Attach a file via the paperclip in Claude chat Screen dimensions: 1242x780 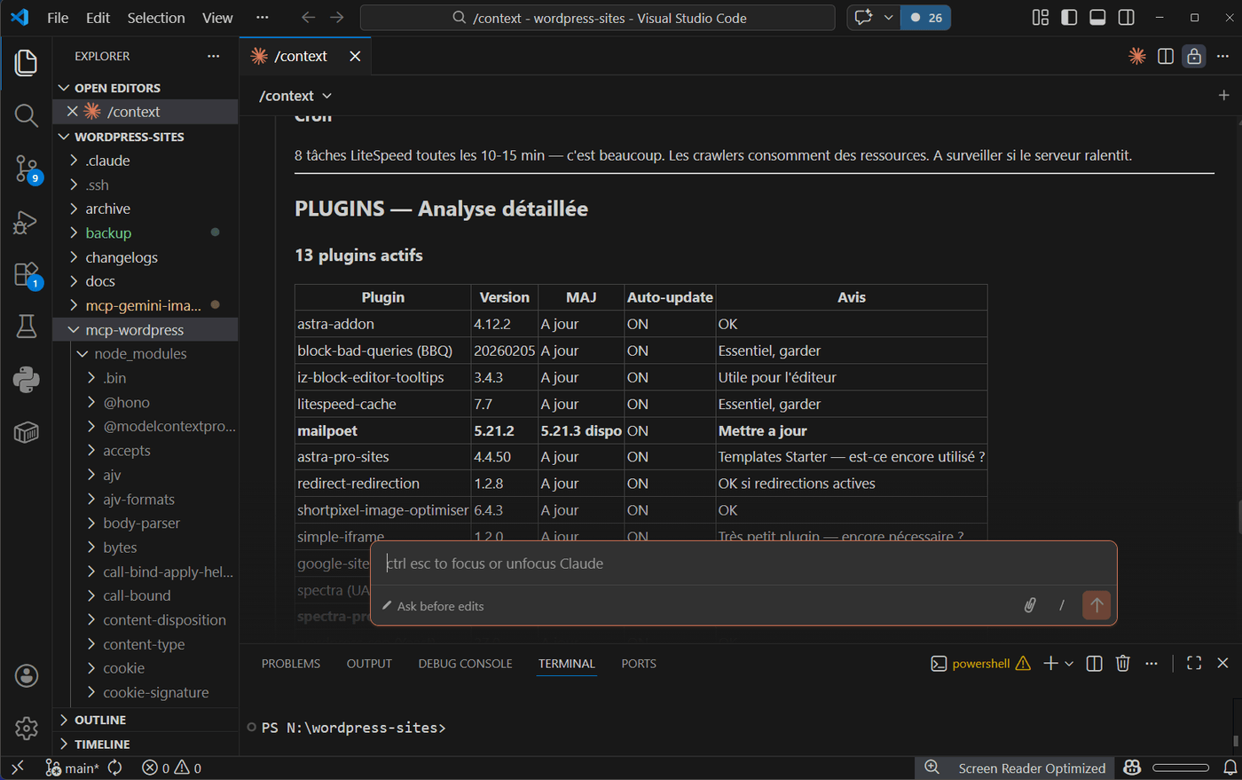(x=1029, y=605)
